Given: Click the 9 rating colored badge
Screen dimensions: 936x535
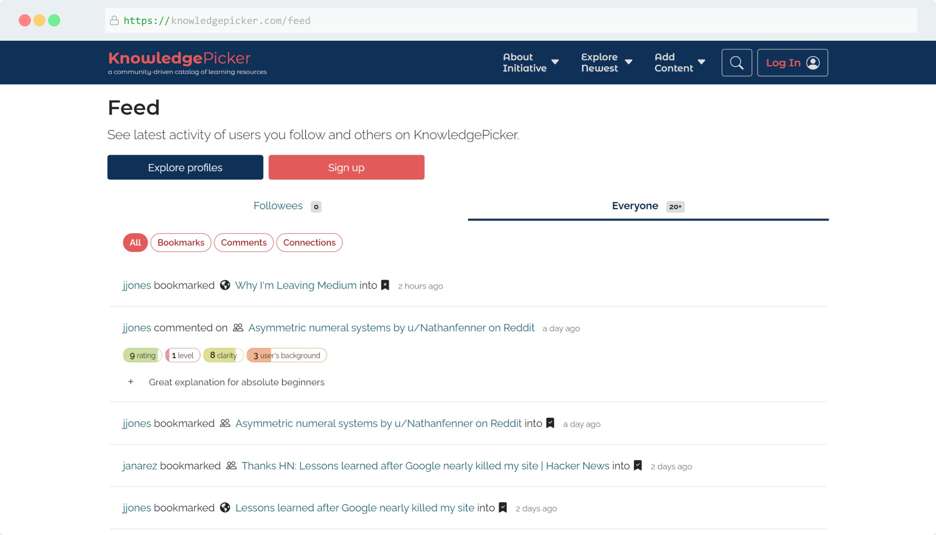Looking at the screenshot, I should (142, 355).
